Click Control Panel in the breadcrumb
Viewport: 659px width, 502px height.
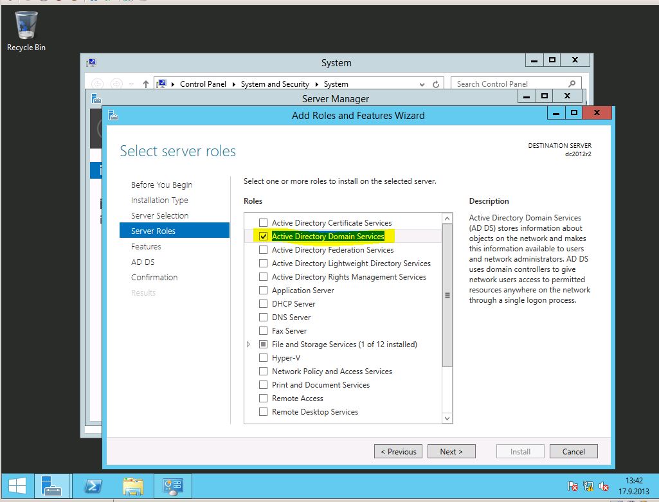click(203, 84)
